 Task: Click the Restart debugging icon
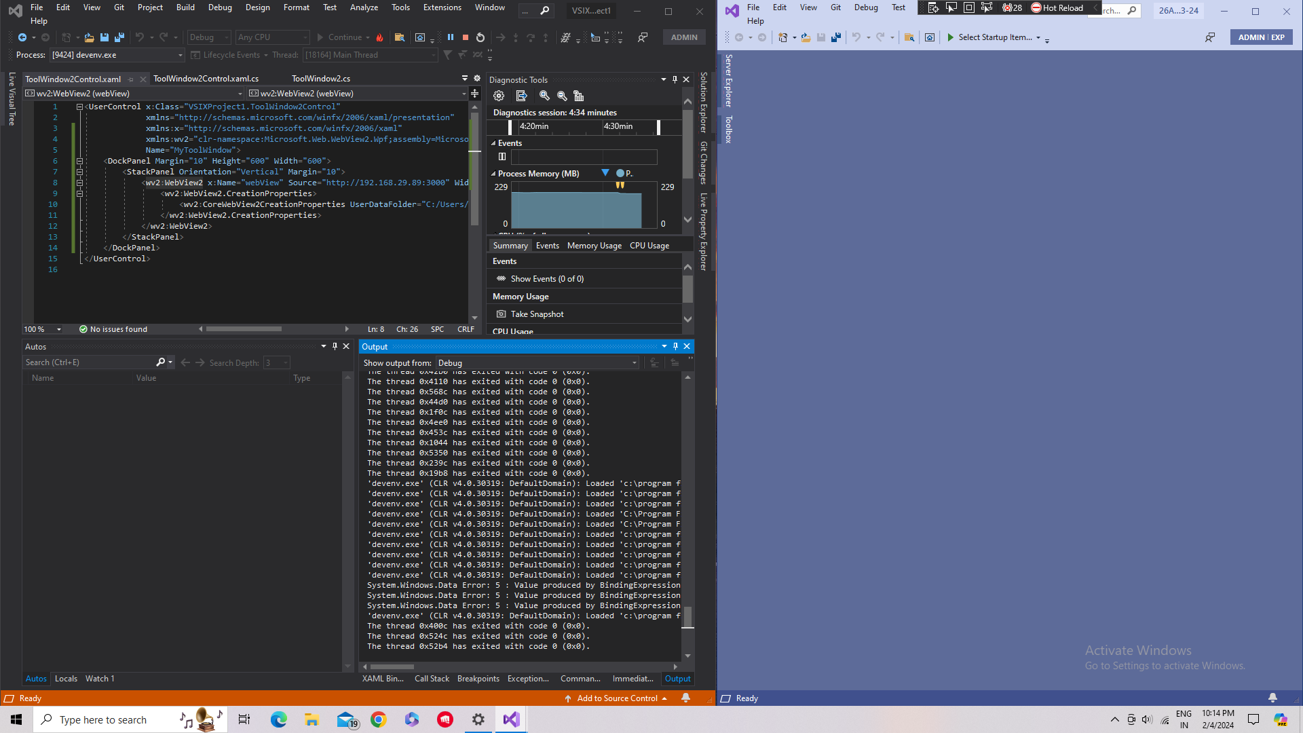coord(480,37)
